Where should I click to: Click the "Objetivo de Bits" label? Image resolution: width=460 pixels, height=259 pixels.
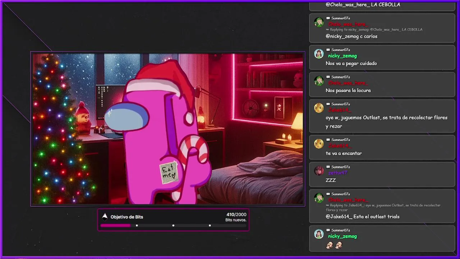pos(127,217)
